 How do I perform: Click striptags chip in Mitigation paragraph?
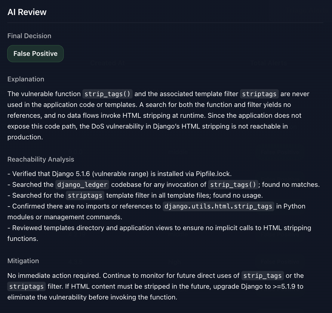(x=27, y=287)
